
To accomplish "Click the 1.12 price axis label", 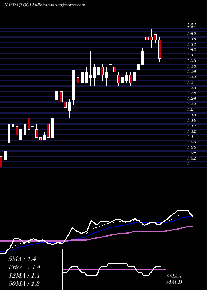I will click(x=191, y=131).
